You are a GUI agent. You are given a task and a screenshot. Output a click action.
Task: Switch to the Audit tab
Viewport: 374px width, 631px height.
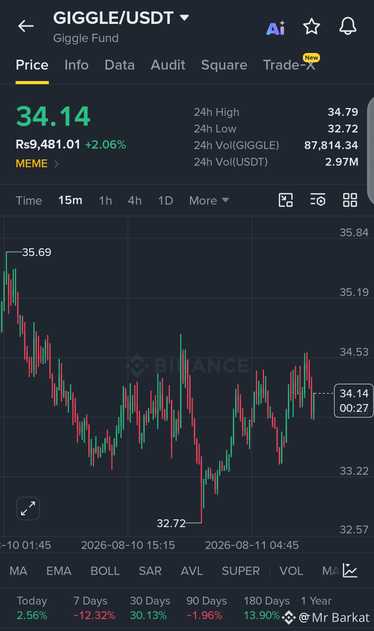[x=168, y=65]
